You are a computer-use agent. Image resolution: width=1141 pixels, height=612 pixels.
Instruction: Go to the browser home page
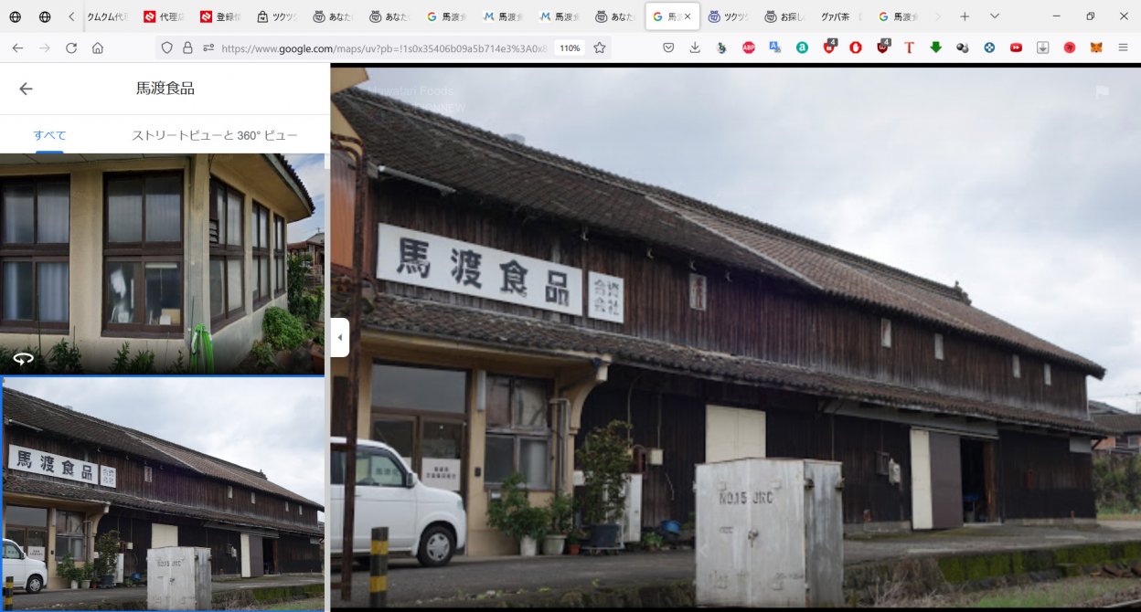(98, 47)
